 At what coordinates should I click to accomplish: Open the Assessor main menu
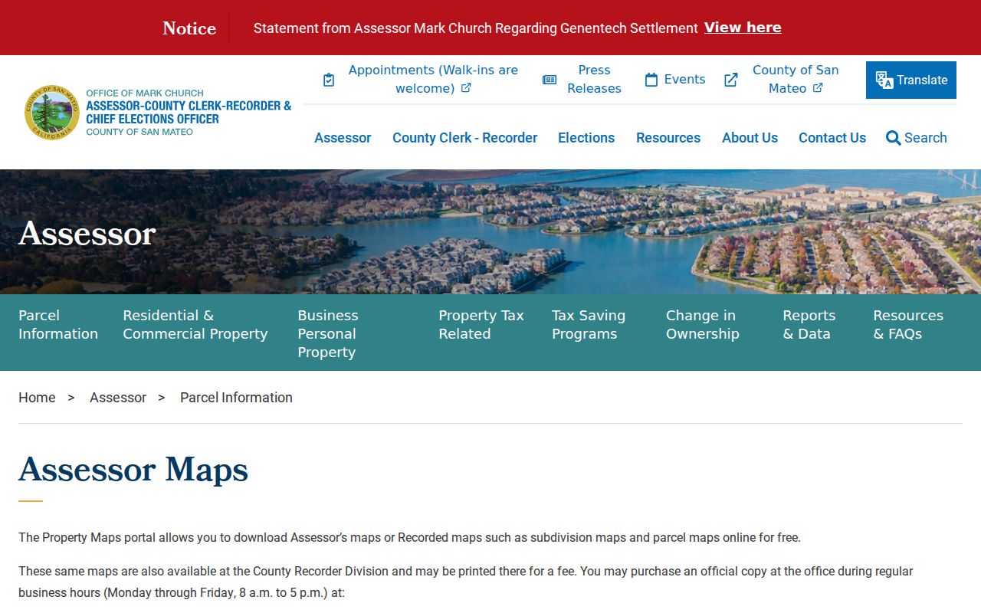pos(343,138)
